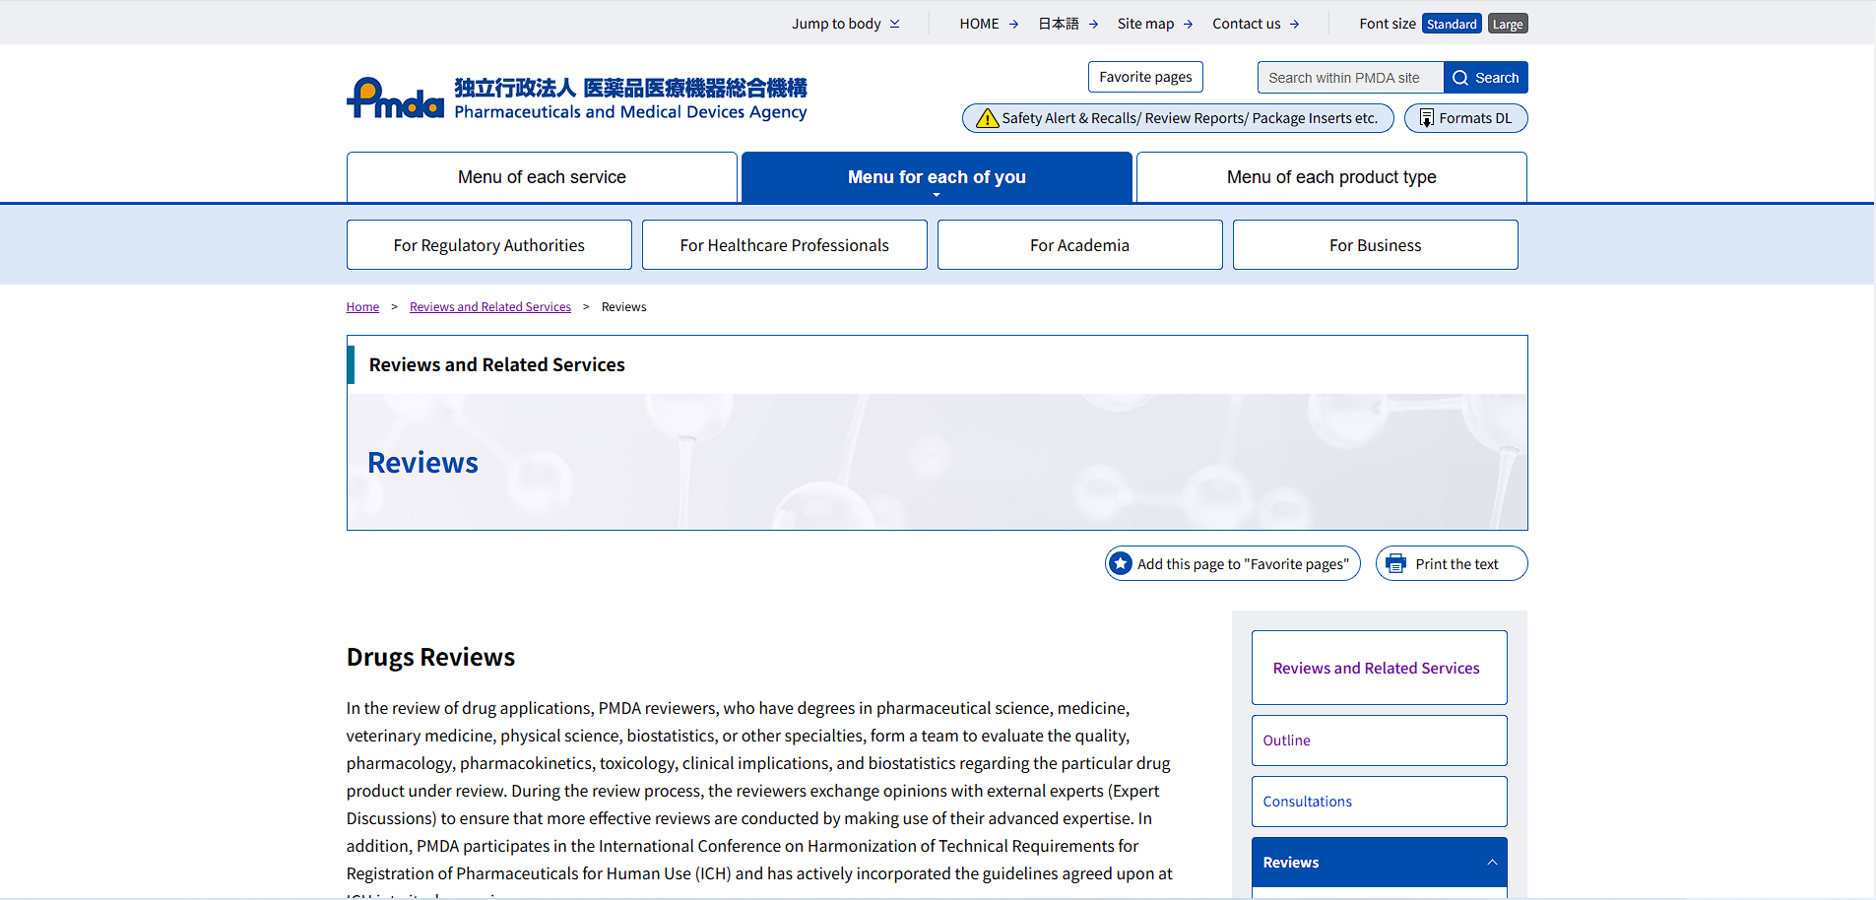The width and height of the screenshot is (1876, 900).
Task: Click the PMDA logo
Action: [x=396, y=98]
